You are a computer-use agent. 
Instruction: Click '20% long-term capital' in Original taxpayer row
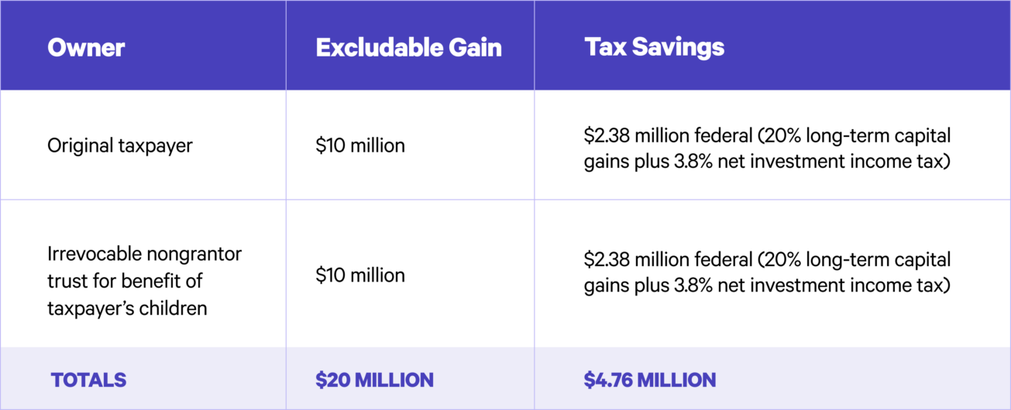tap(860, 135)
